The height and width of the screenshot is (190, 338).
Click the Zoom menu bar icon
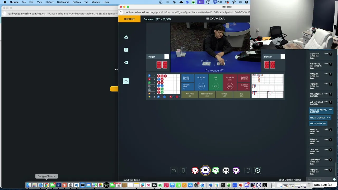(x=187, y=2)
